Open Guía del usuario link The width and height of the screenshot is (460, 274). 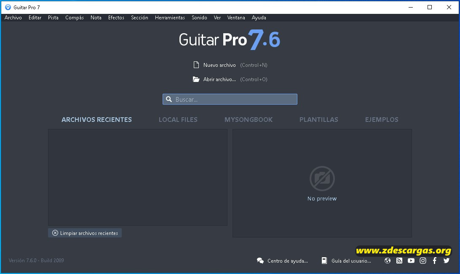point(351,261)
